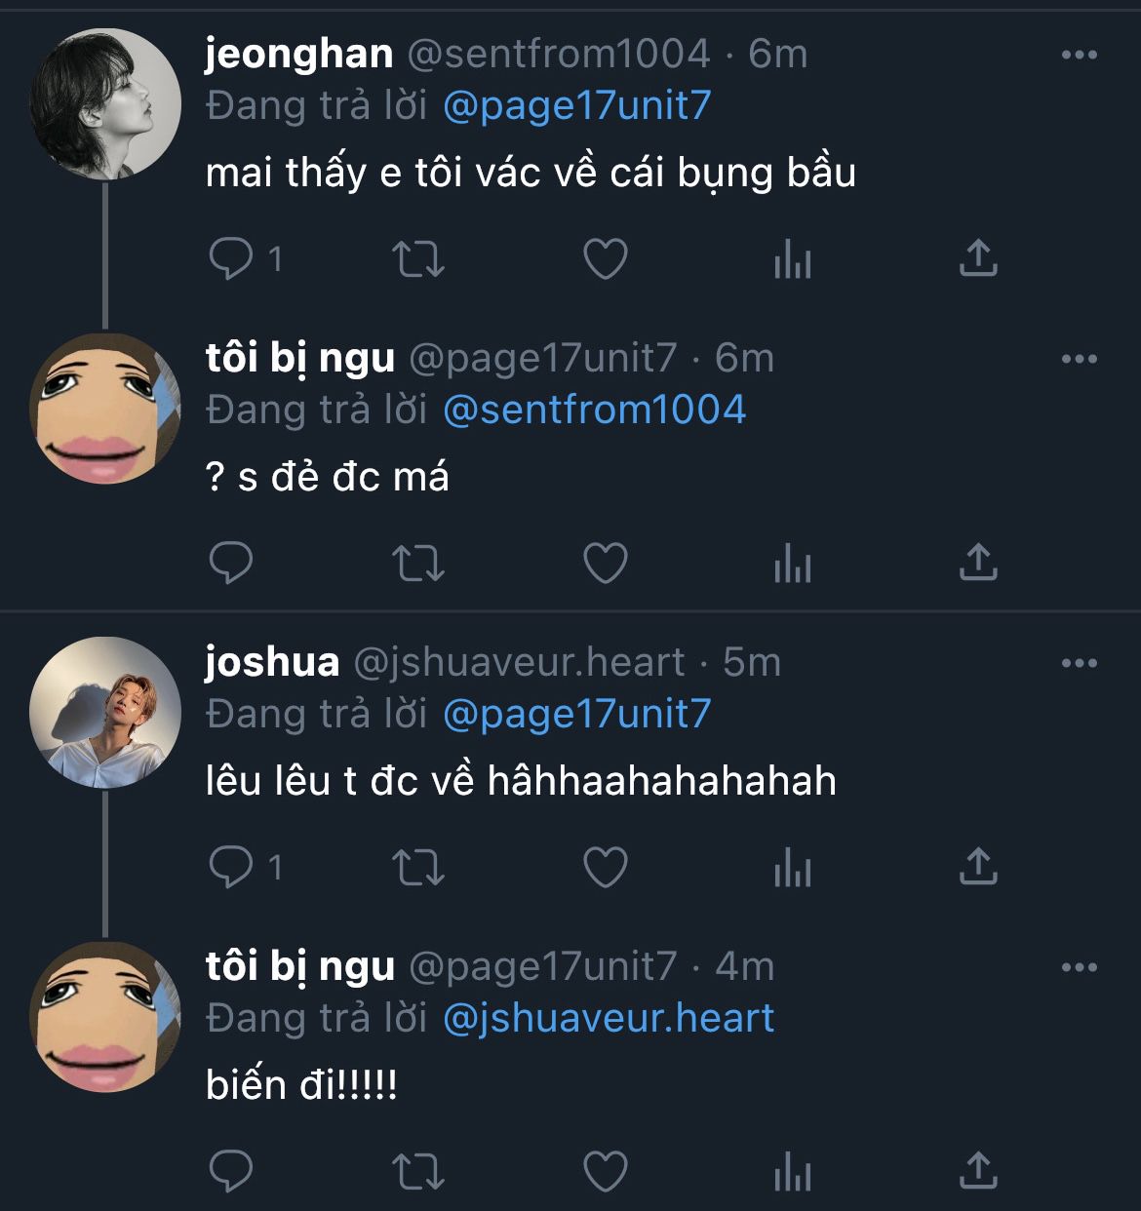Open more options on "? s đẻ đc má" tweet
Screen dimensions: 1141x1211
pyautogui.click(x=1079, y=359)
